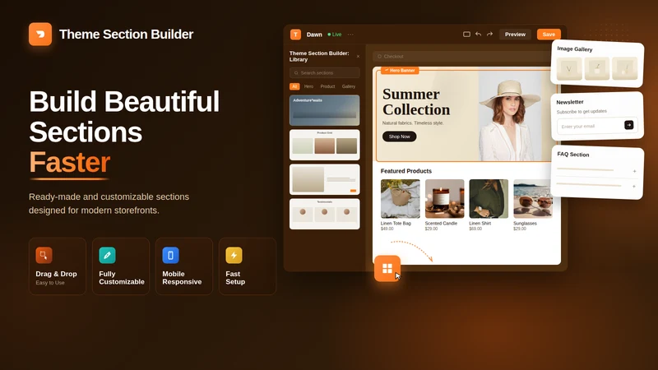
Task: Click the Fully Customizable pencil icon
Action: click(107, 255)
